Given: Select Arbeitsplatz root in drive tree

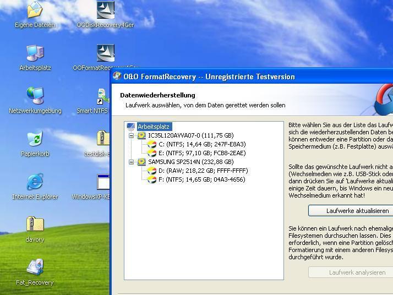Looking at the screenshot, I should (154, 127).
